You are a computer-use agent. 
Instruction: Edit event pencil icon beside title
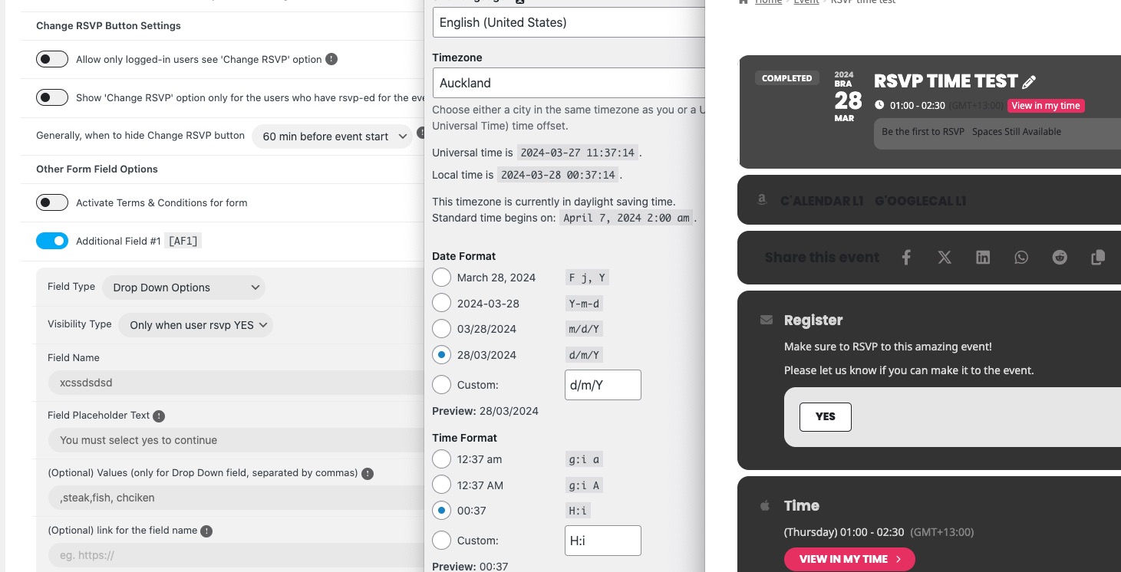tap(1030, 82)
